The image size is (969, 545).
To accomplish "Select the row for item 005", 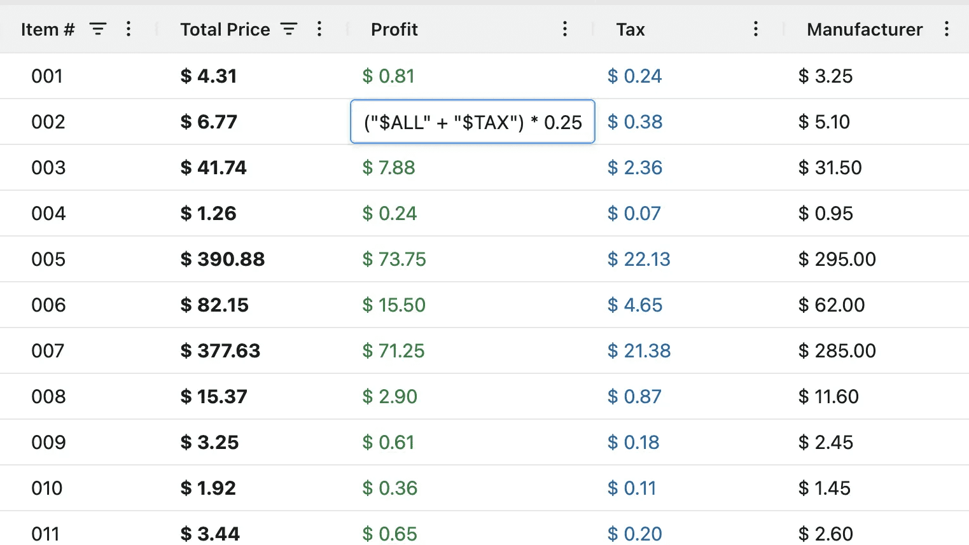I will click(48, 259).
